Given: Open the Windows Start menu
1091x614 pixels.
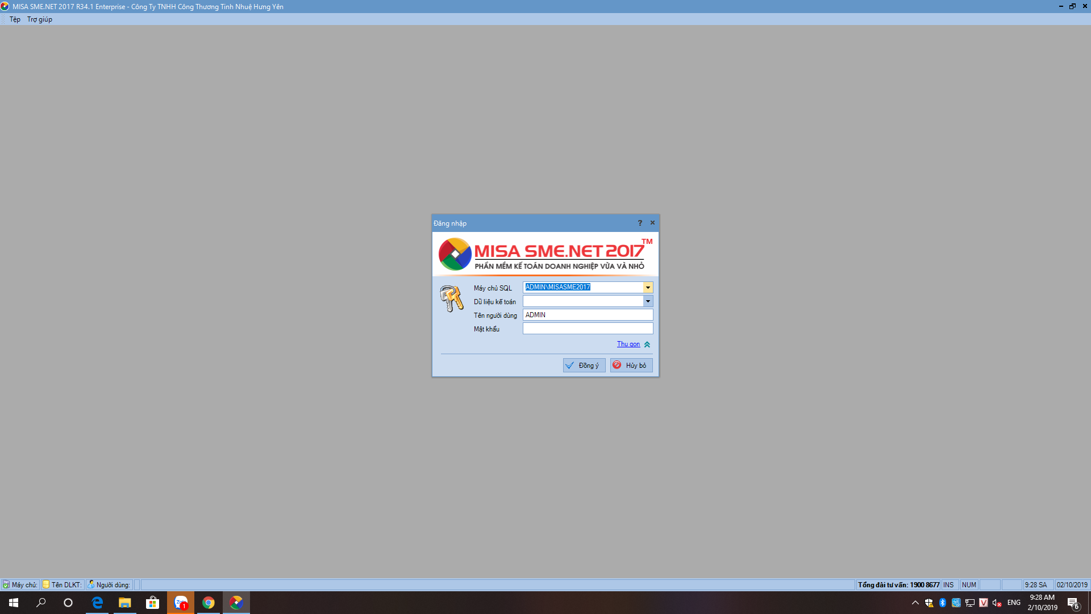Looking at the screenshot, I should coord(14,603).
